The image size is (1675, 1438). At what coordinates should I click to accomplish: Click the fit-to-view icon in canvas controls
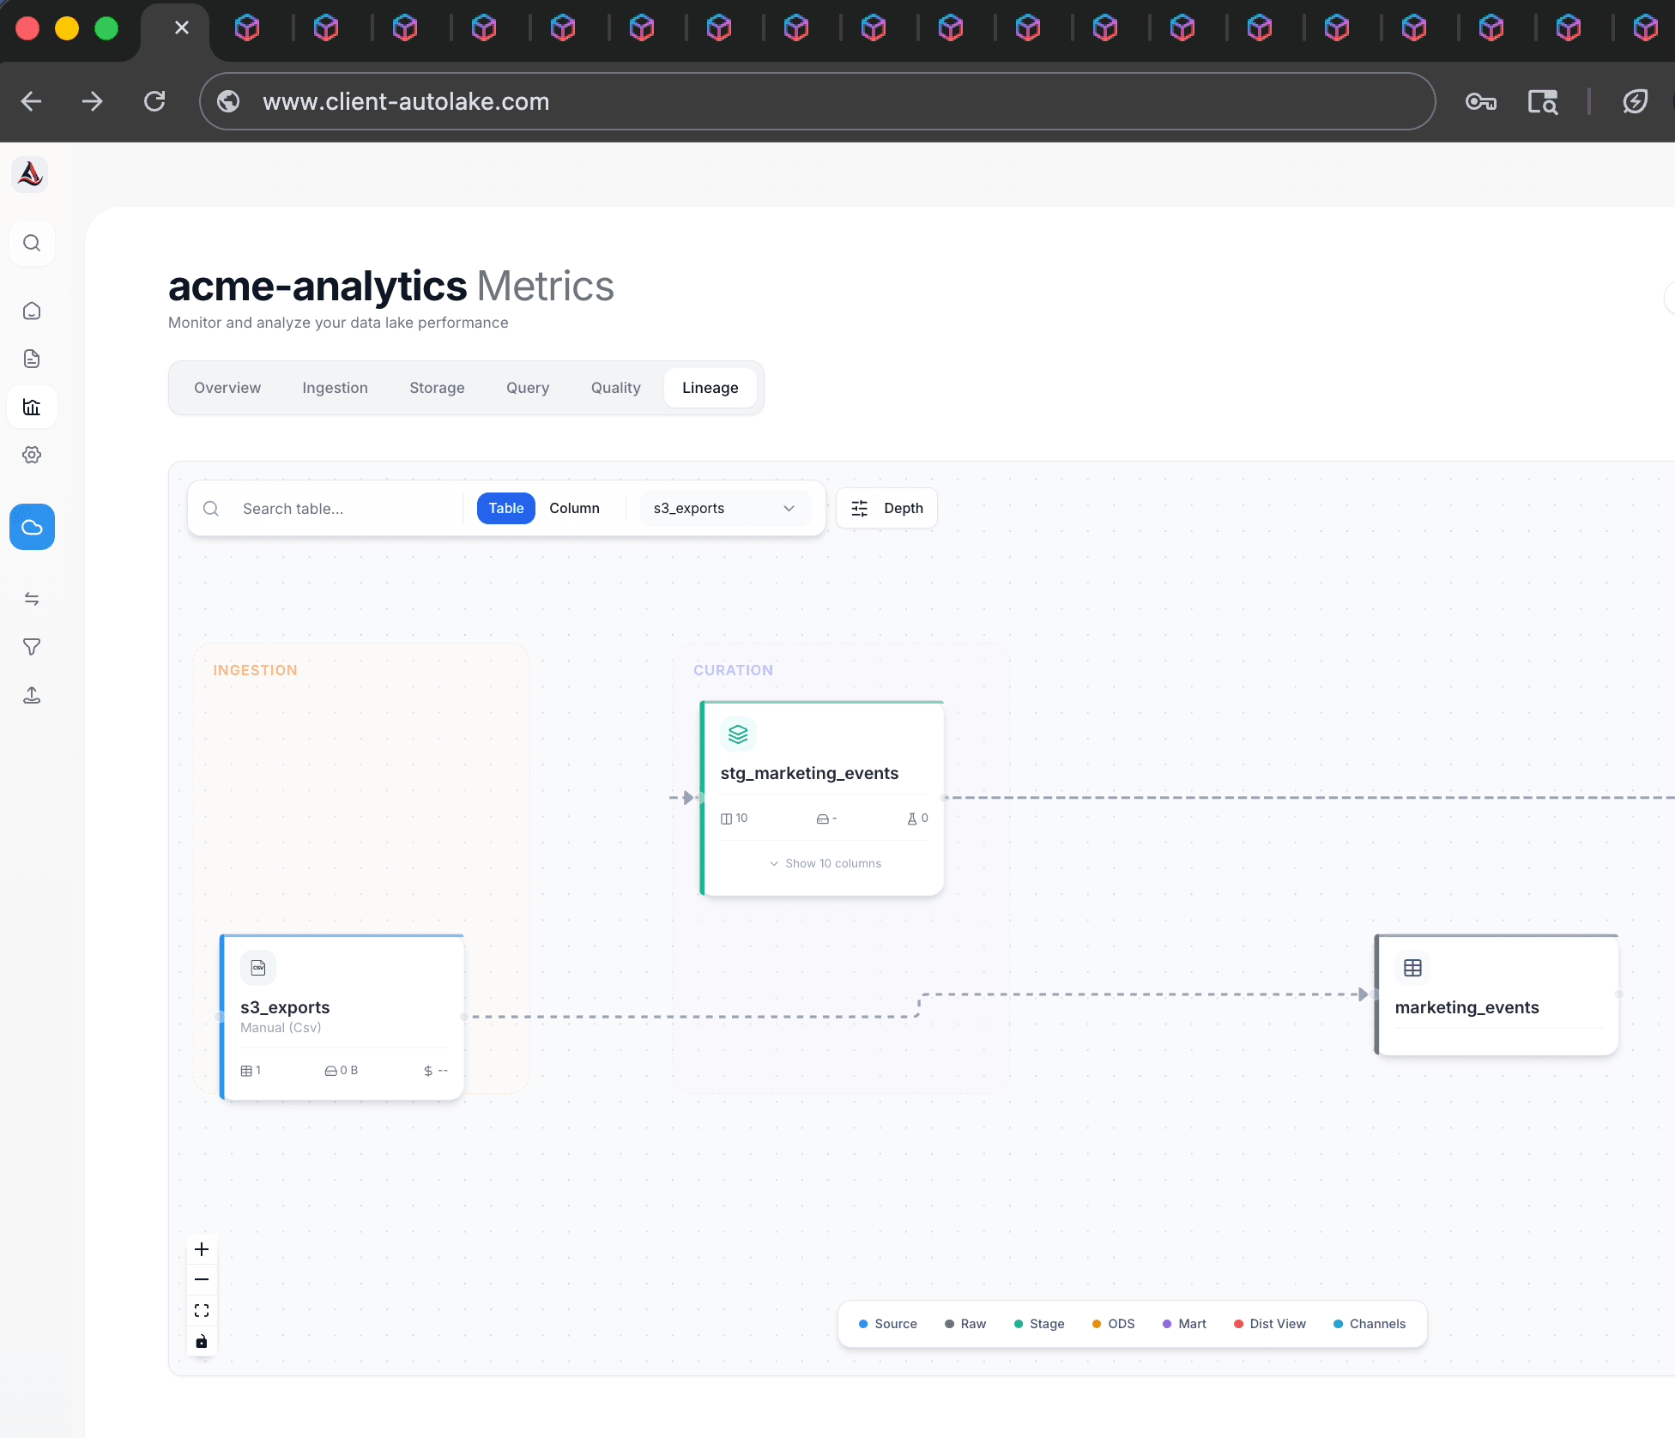pos(202,1310)
